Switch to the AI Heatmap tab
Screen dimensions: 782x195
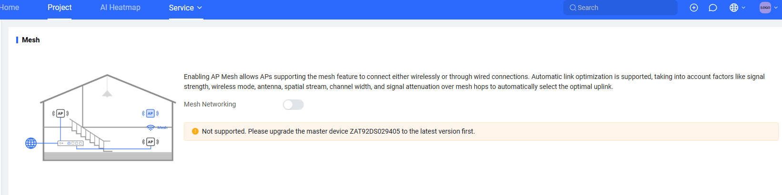120,8
